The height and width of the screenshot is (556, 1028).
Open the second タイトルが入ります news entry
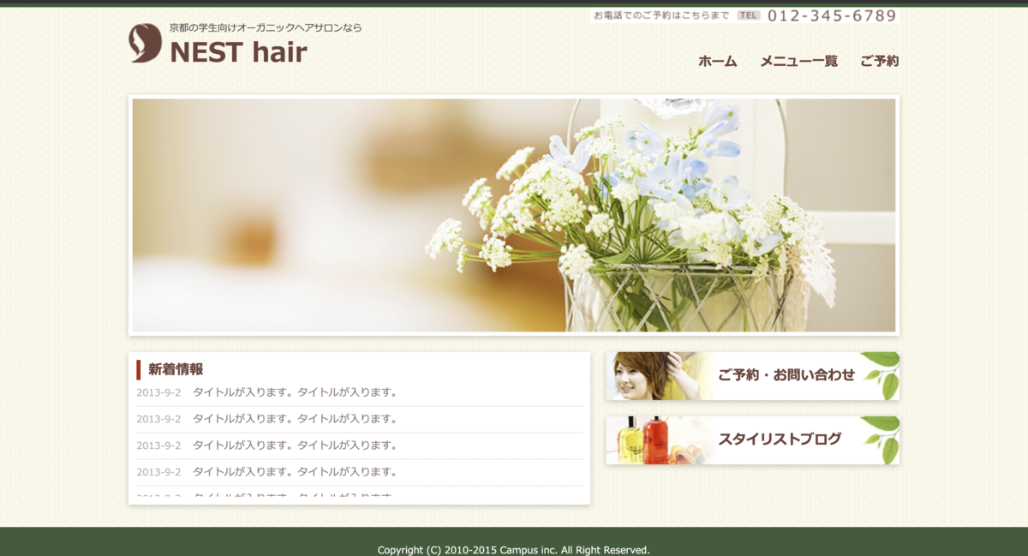coord(296,419)
